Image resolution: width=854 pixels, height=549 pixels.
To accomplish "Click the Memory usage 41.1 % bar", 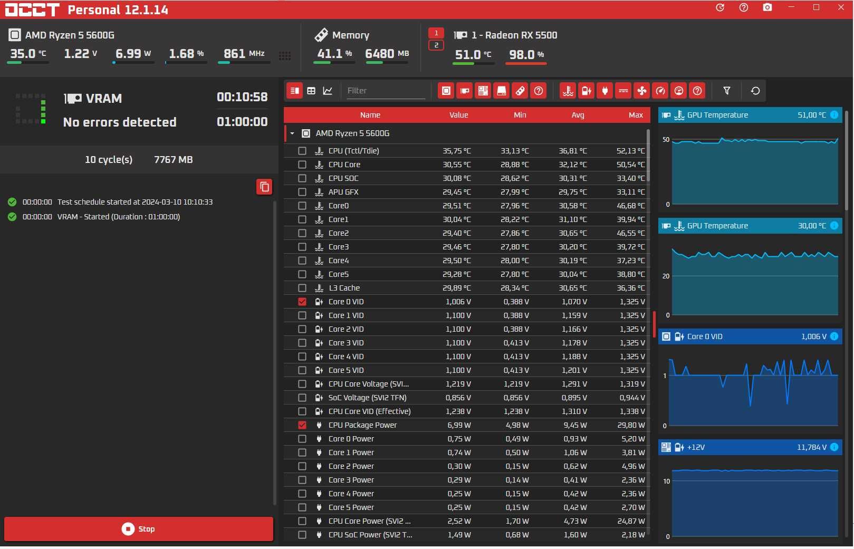I will tap(334, 63).
